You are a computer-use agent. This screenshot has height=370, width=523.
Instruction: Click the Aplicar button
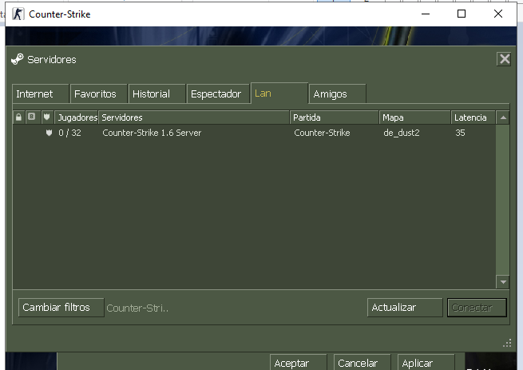point(426,362)
